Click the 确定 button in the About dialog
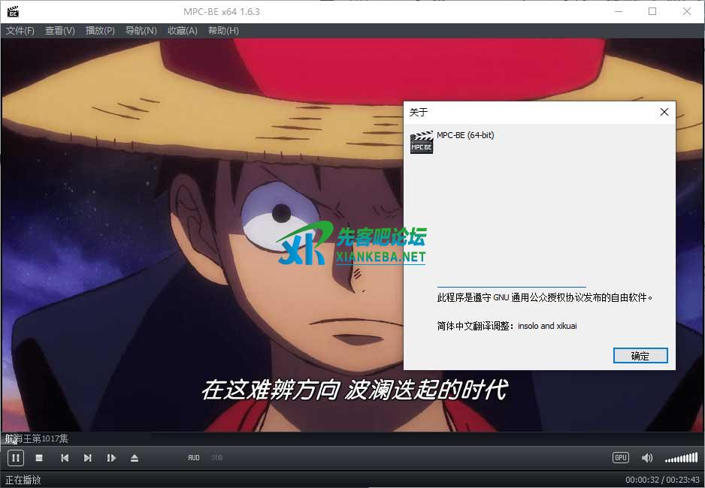Image resolution: width=705 pixels, height=488 pixels. (x=640, y=356)
